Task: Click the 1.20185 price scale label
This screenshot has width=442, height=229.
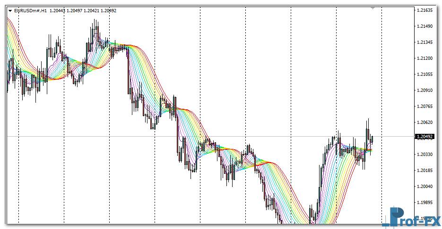Action: coord(426,170)
